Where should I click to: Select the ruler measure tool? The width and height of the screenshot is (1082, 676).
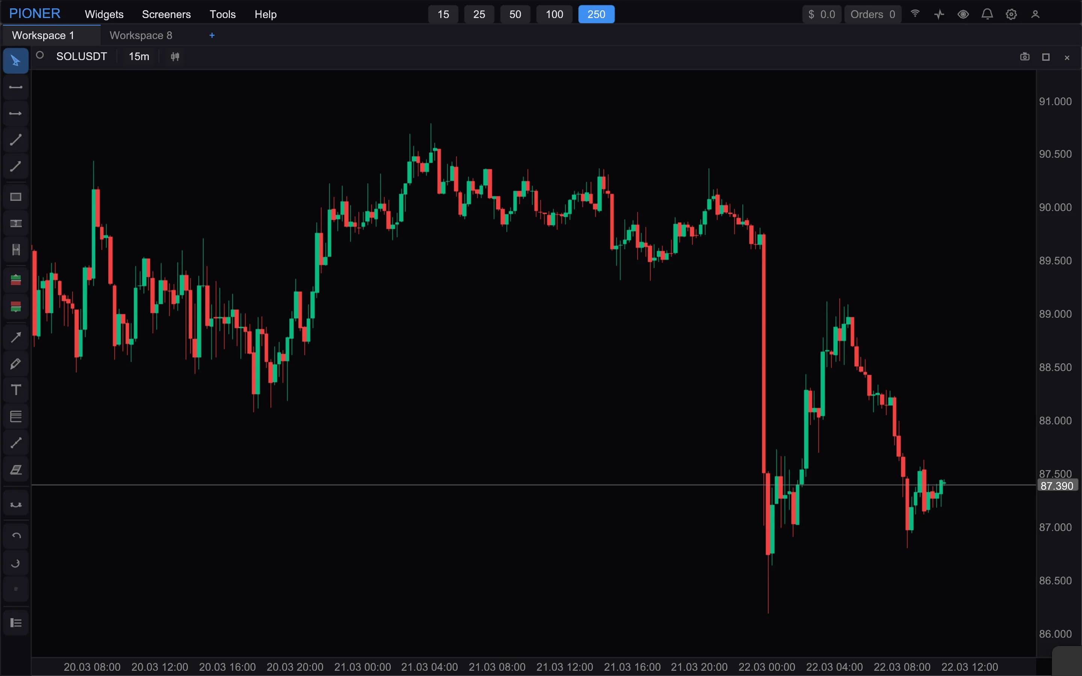pyautogui.click(x=16, y=443)
